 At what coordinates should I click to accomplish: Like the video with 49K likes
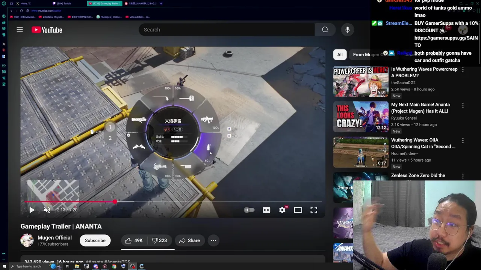(x=134, y=240)
